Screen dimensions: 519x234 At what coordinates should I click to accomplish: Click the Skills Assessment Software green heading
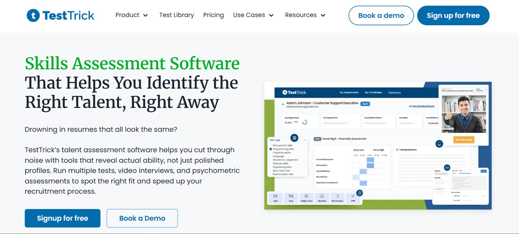(132, 63)
